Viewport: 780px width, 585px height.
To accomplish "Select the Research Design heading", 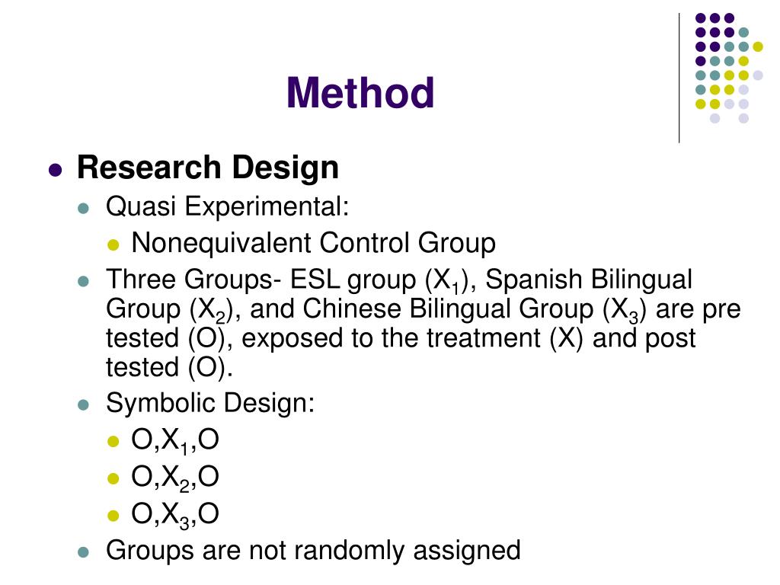I will click(208, 167).
